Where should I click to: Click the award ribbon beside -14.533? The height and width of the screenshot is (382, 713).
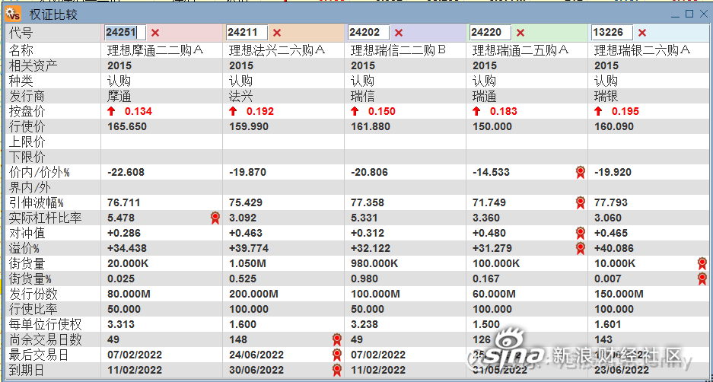(581, 172)
